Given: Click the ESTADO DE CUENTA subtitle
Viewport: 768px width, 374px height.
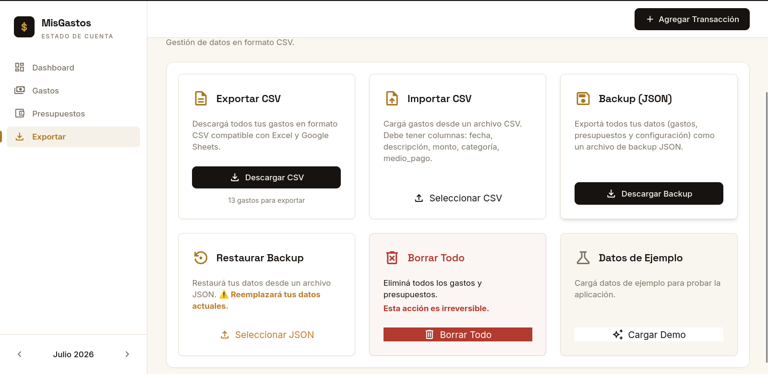Looking at the screenshot, I should [77, 36].
